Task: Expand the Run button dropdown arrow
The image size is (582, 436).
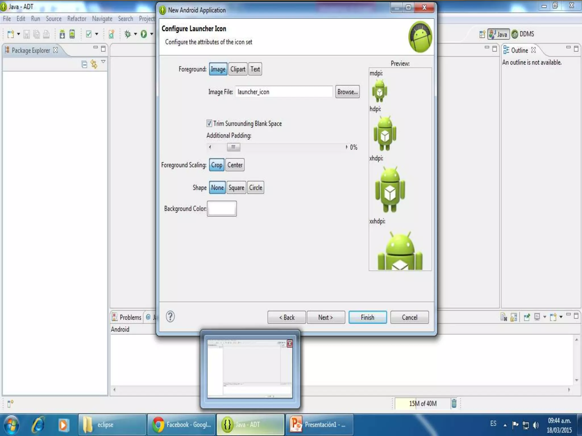Action: (152, 34)
